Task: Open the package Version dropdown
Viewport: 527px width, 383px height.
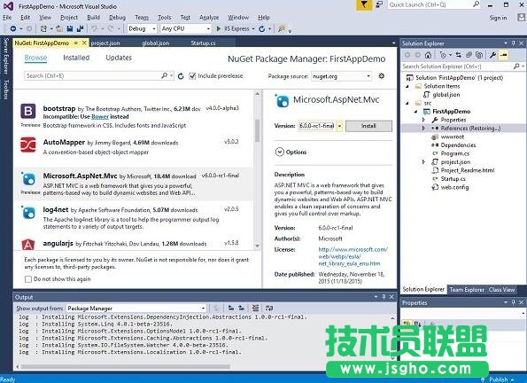Action: click(x=339, y=126)
